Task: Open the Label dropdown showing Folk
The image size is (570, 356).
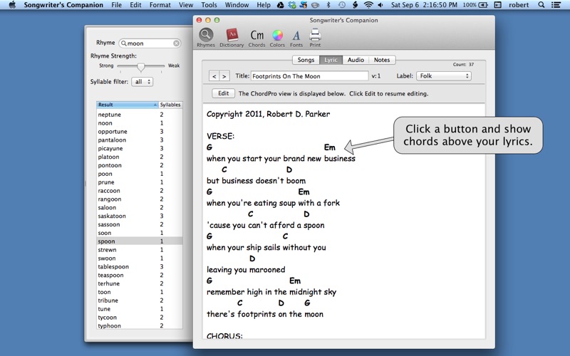Action: click(443, 76)
